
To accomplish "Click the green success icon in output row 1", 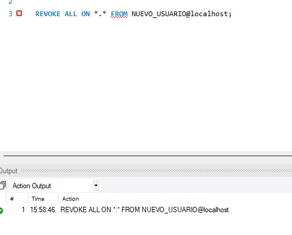I will [1, 210].
